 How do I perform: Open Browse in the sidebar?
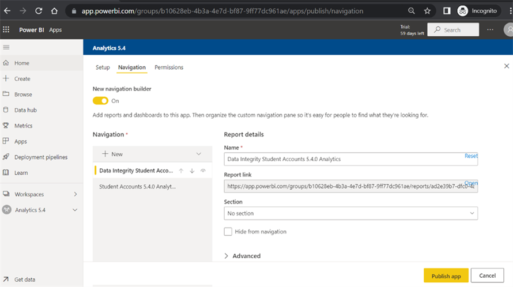pos(42,95)
